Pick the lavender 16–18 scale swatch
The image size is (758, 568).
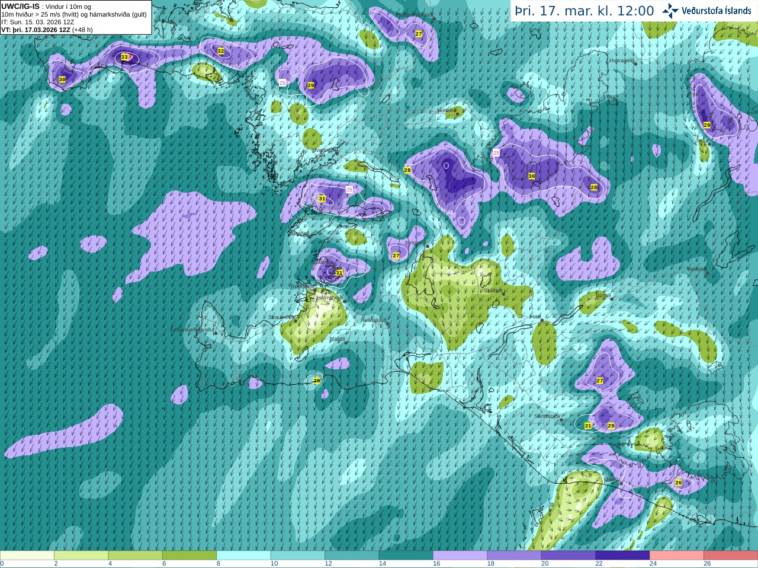[460, 556]
